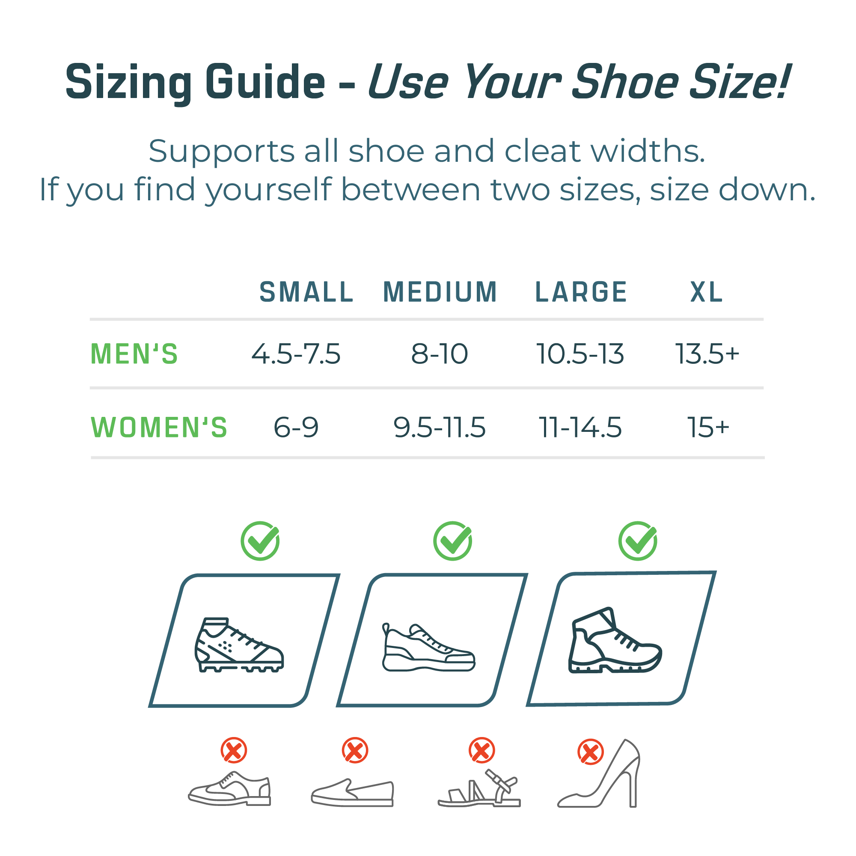
Task: Click the XL column header
Action: coord(707,292)
